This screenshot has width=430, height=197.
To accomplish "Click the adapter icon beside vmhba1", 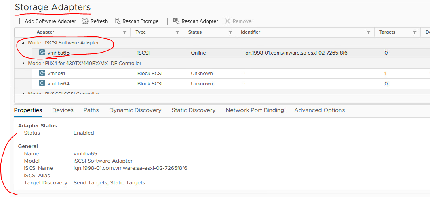I will point(42,73).
